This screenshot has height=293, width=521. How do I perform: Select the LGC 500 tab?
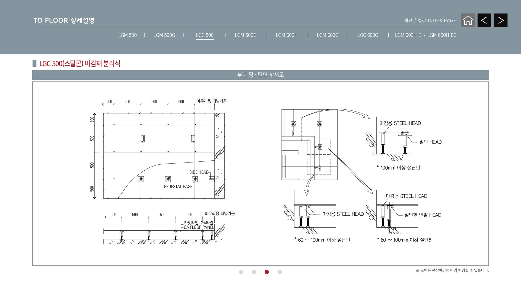coord(205,35)
